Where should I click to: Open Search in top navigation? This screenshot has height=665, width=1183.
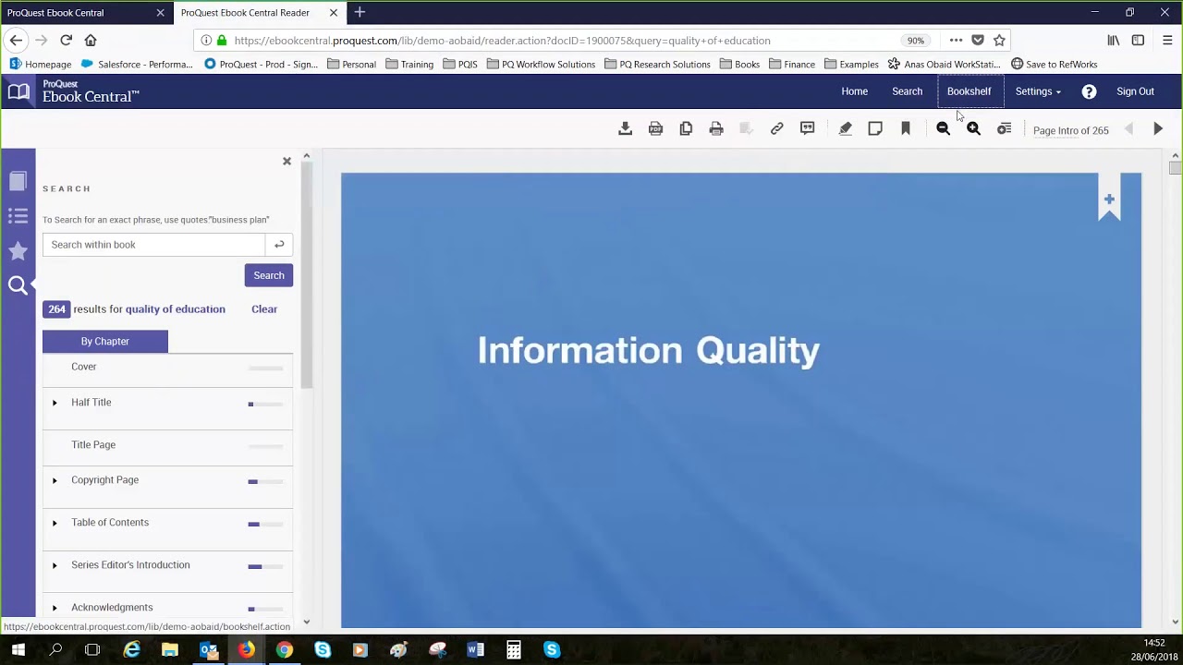908,91
